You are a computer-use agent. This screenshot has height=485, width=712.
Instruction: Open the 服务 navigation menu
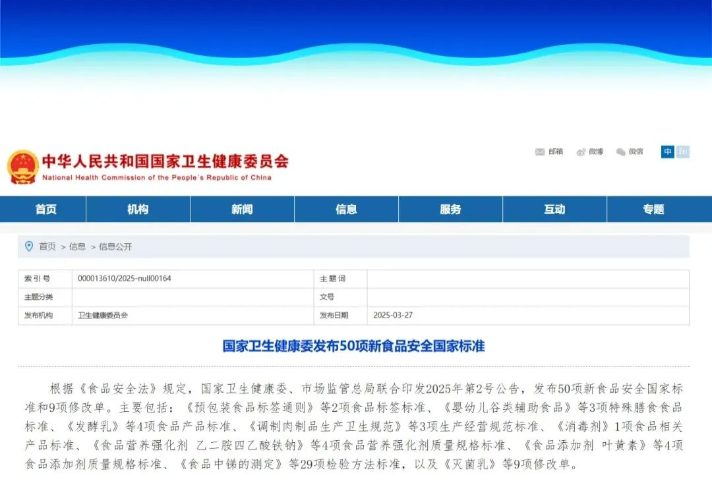[x=450, y=209]
